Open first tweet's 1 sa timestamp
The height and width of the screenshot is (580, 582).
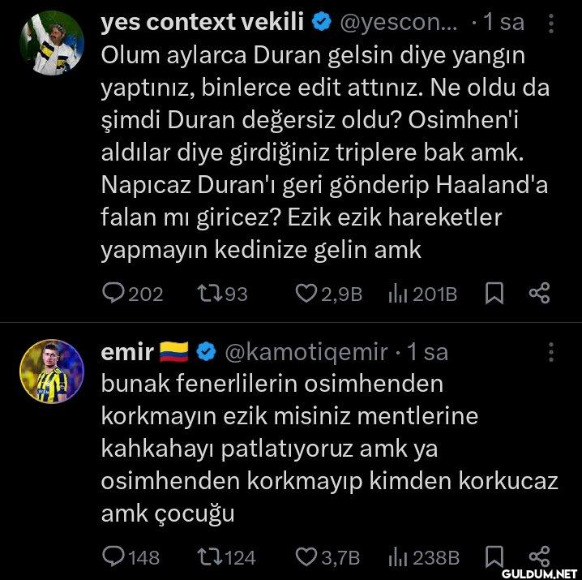pyautogui.click(x=503, y=23)
